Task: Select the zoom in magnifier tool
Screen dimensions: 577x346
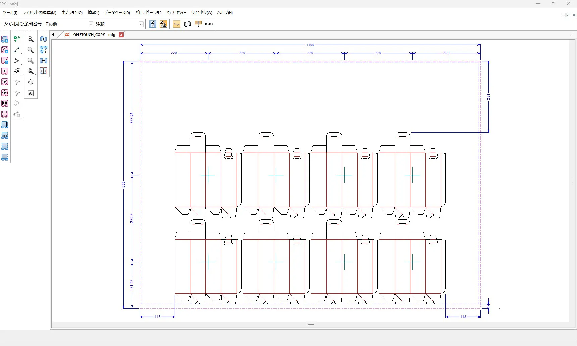Action: 31,39
